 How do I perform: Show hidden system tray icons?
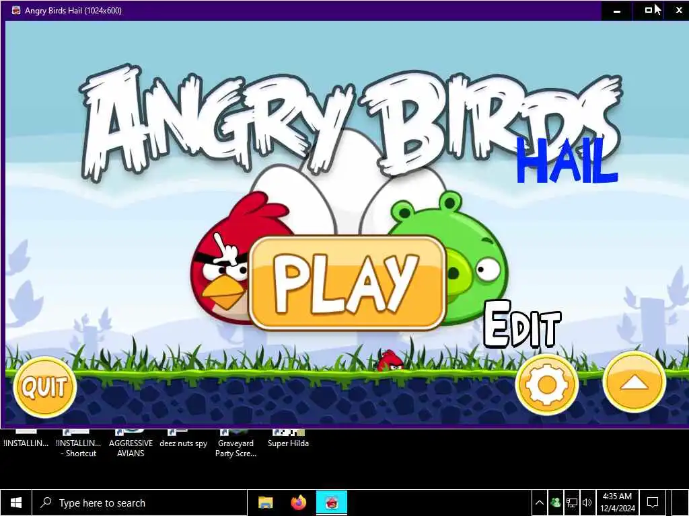(539, 503)
